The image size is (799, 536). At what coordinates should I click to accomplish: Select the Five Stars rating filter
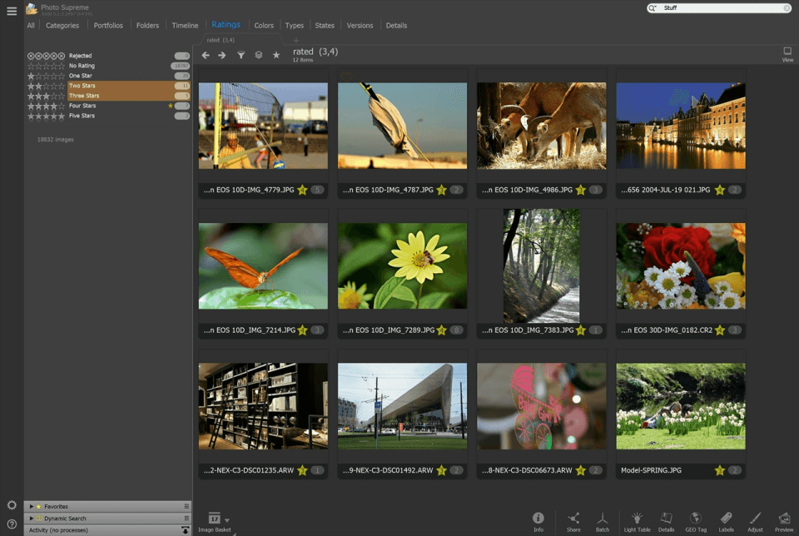(x=83, y=115)
